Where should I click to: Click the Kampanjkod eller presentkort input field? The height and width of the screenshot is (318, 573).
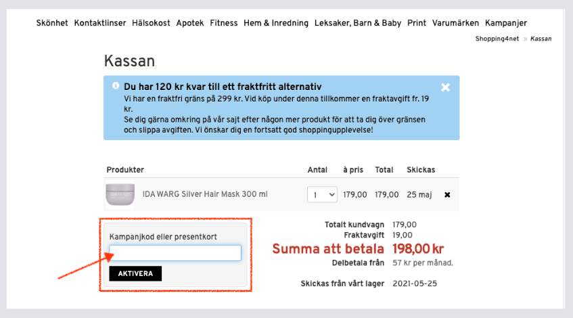(175, 253)
